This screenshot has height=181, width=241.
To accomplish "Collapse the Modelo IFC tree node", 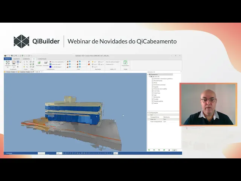I will pyautogui.click(x=149, y=77).
